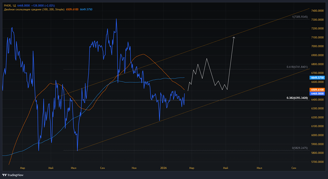Click the 6800.0000 price scale label
328x179 pixels.
click(x=317, y=64)
